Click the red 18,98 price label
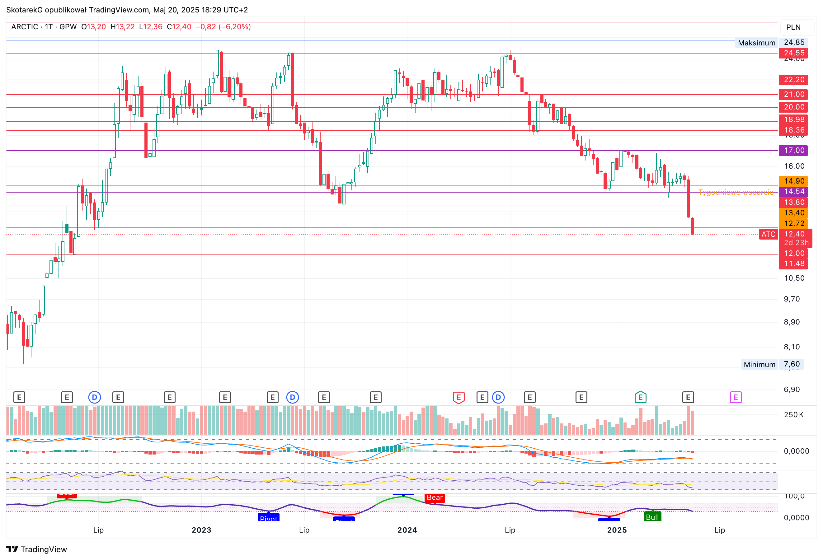The height and width of the screenshot is (560, 823). tap(793, 119)
